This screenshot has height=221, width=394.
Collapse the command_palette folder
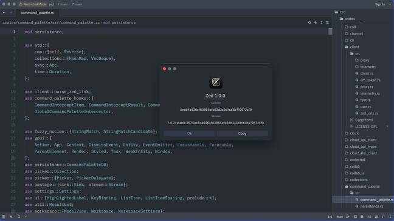362,186
